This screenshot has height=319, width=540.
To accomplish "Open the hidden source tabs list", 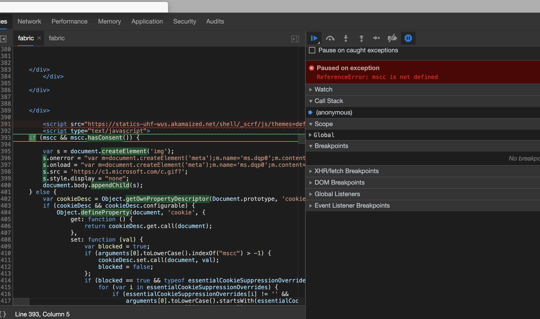I will click(295, 38).
